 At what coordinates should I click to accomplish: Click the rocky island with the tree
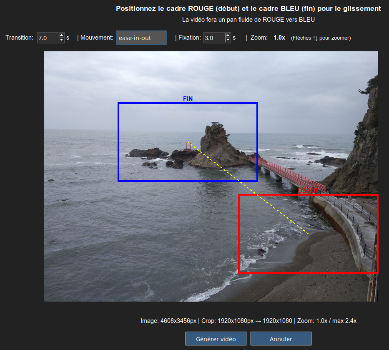click(217, 146)
